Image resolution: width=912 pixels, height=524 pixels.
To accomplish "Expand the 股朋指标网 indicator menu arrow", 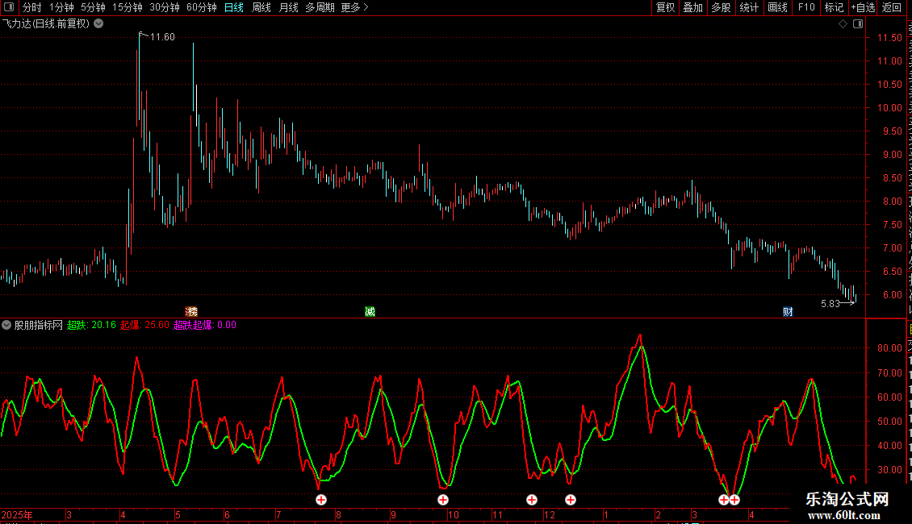I will [x=6, y=326].
